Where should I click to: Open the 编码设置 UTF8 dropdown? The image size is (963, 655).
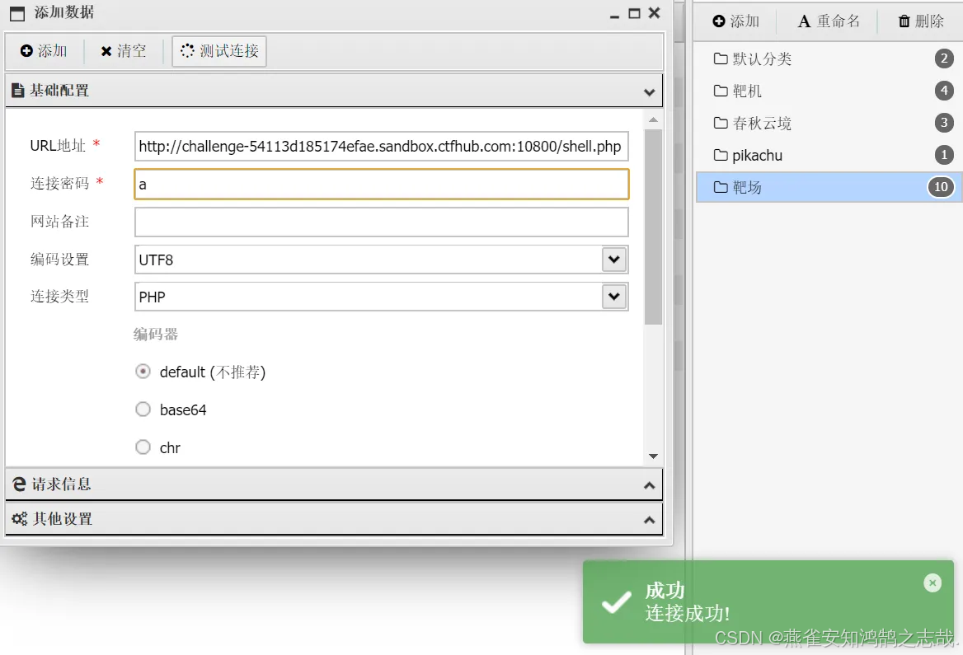point(613,259)
